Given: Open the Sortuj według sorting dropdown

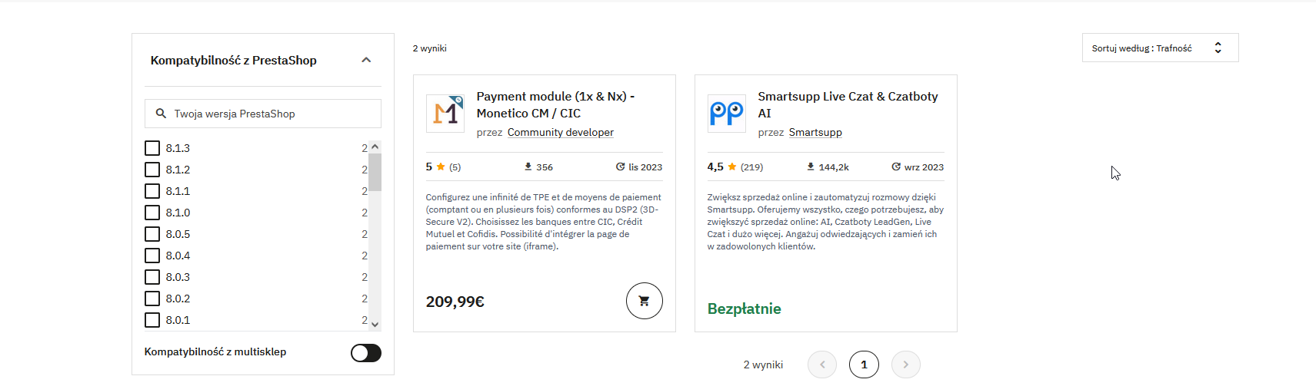Looking at the screenshot, I should coord(1159,48).
